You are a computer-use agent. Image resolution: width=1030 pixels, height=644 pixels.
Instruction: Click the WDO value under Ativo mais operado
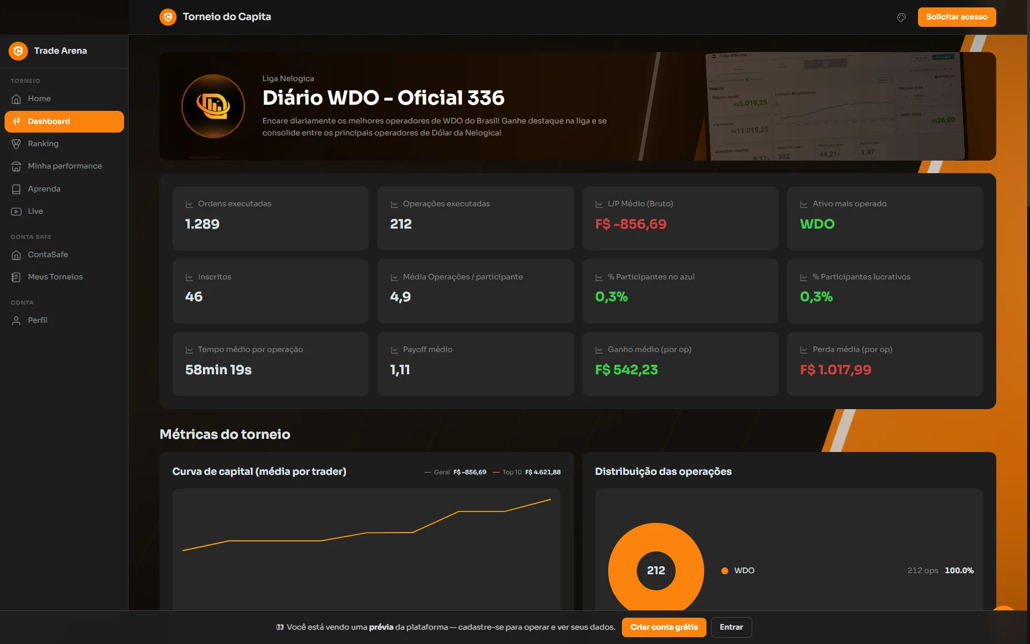(x=817, y=224)
